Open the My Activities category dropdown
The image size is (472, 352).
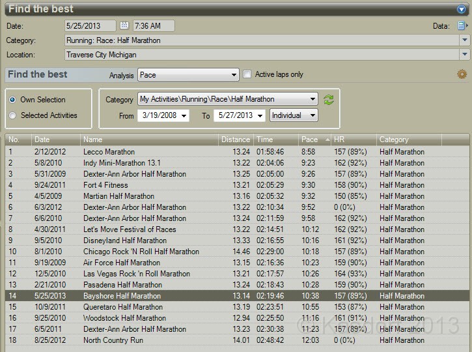coord(313,100)
